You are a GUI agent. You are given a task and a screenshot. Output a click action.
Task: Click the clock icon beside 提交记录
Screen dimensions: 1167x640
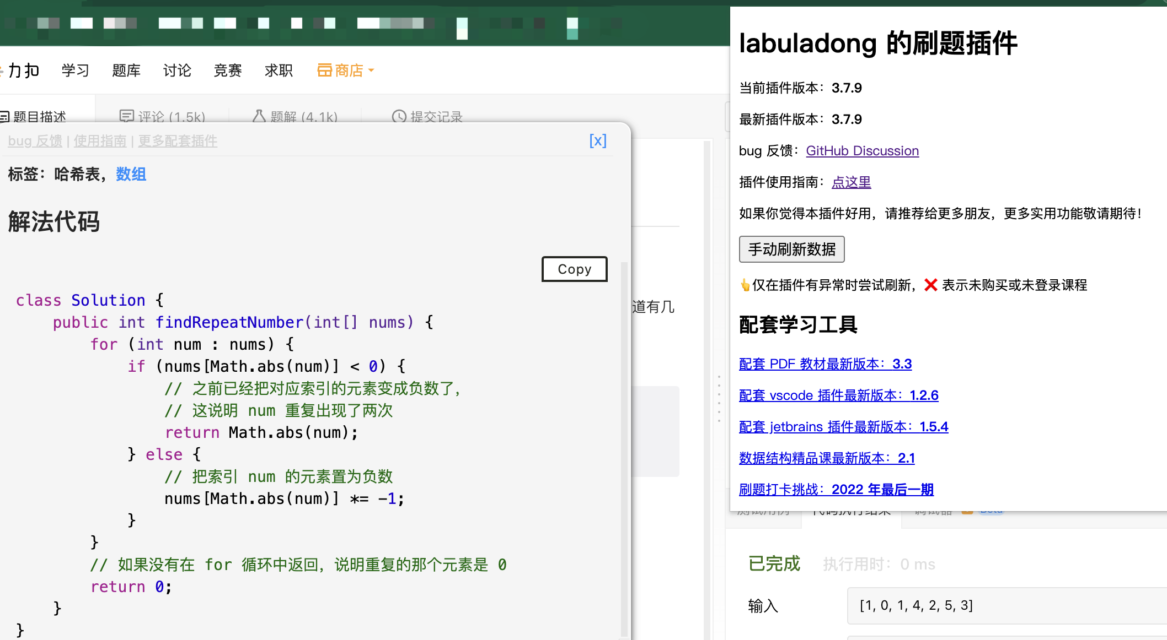click(x=399, y=116)
